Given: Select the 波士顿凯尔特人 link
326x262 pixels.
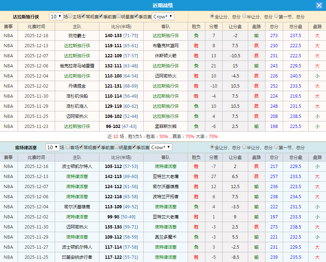Looking at the screenshot, I should coord(77,166).
